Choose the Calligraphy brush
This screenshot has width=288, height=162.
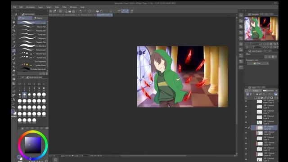[x=32, y=38]
